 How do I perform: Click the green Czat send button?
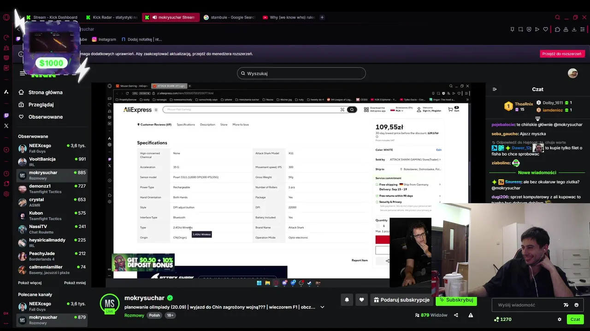(575, 320)
